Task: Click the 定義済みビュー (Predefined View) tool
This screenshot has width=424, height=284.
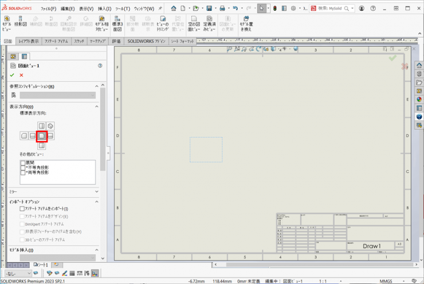Action: 209,23
